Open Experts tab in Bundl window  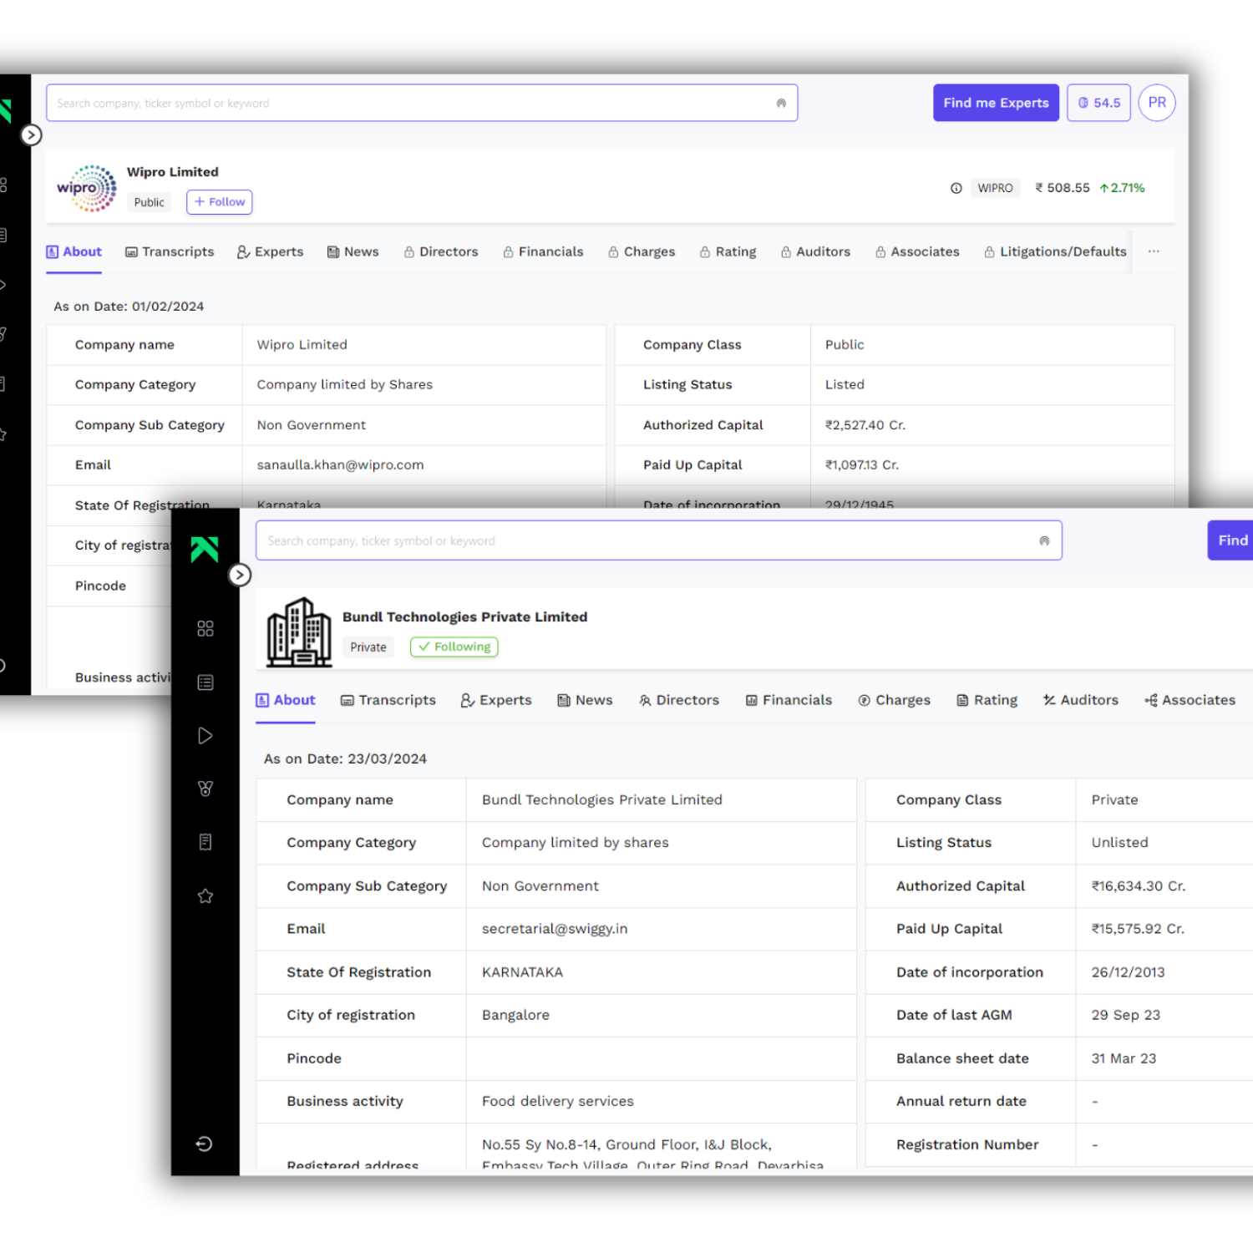click(496, 700)
